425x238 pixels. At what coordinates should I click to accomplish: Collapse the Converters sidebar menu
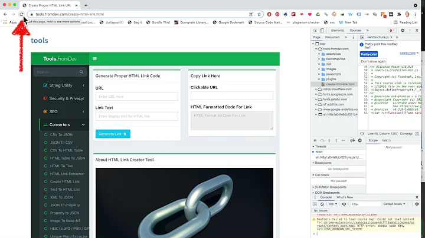coord(64,125)
